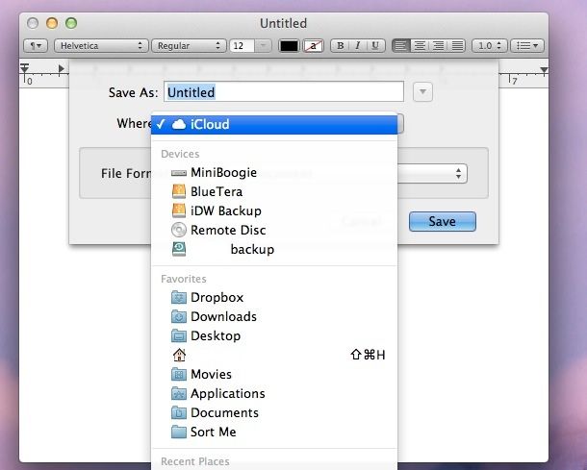Center align the text

421,45
